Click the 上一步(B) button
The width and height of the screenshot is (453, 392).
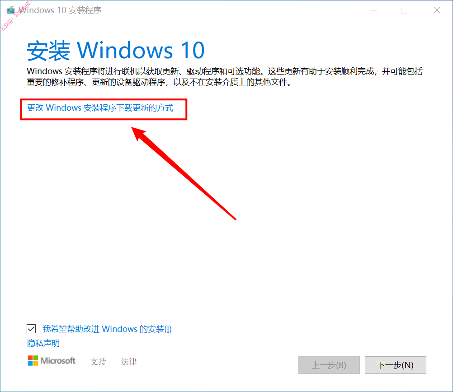coord(329,365)
